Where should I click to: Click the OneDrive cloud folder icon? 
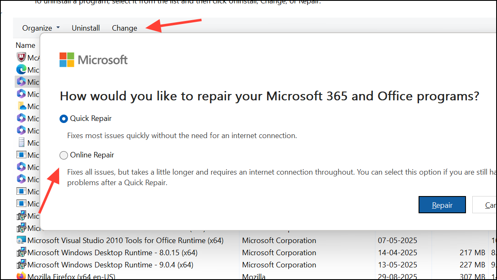(x=21, y=106)
